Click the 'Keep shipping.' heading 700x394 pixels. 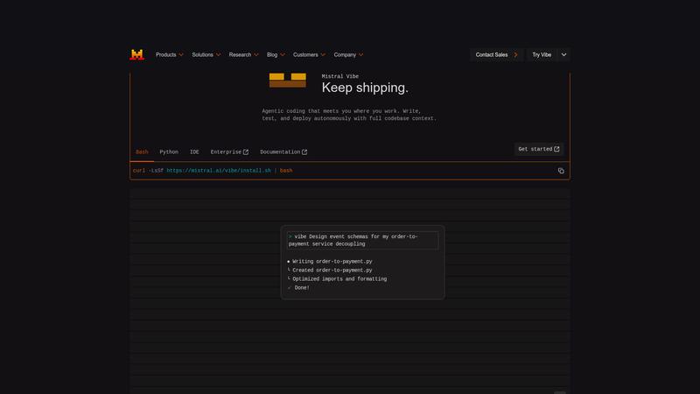click(365, 88)
